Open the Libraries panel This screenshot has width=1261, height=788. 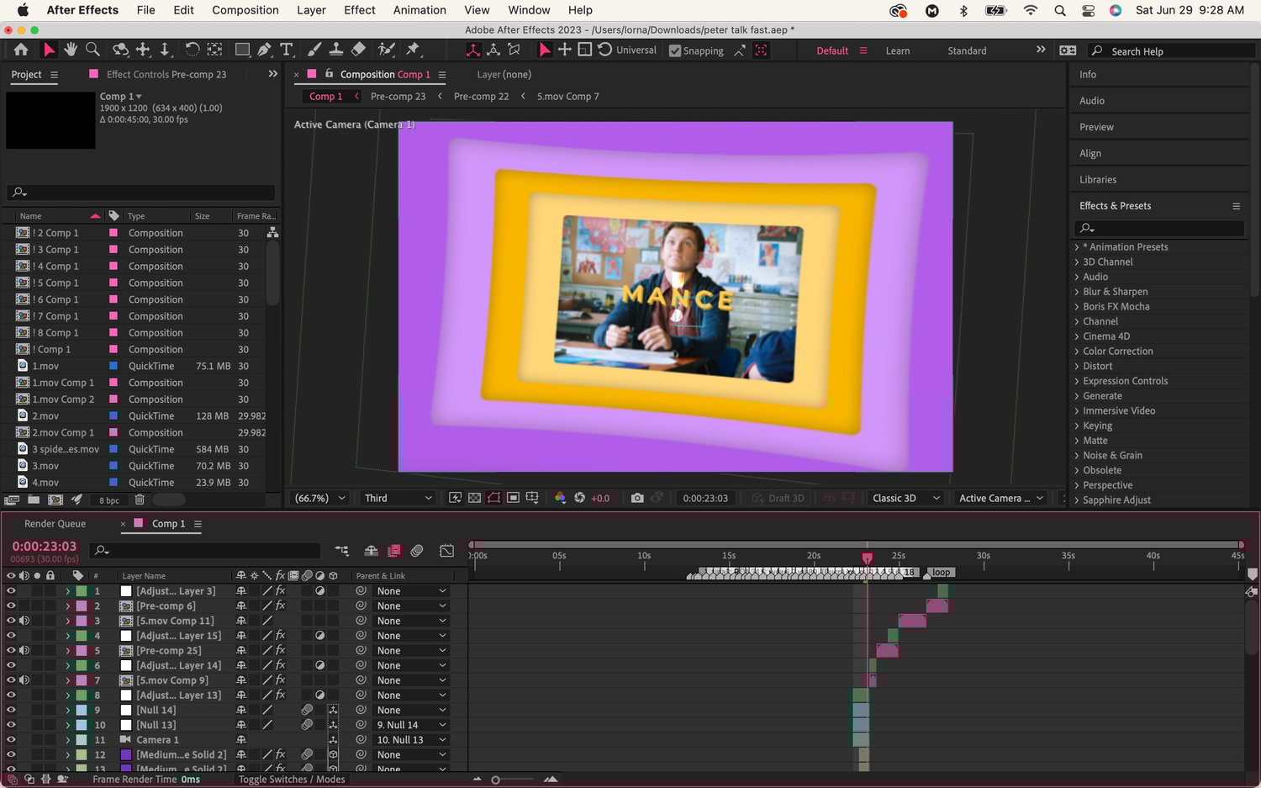point(1098,180)
